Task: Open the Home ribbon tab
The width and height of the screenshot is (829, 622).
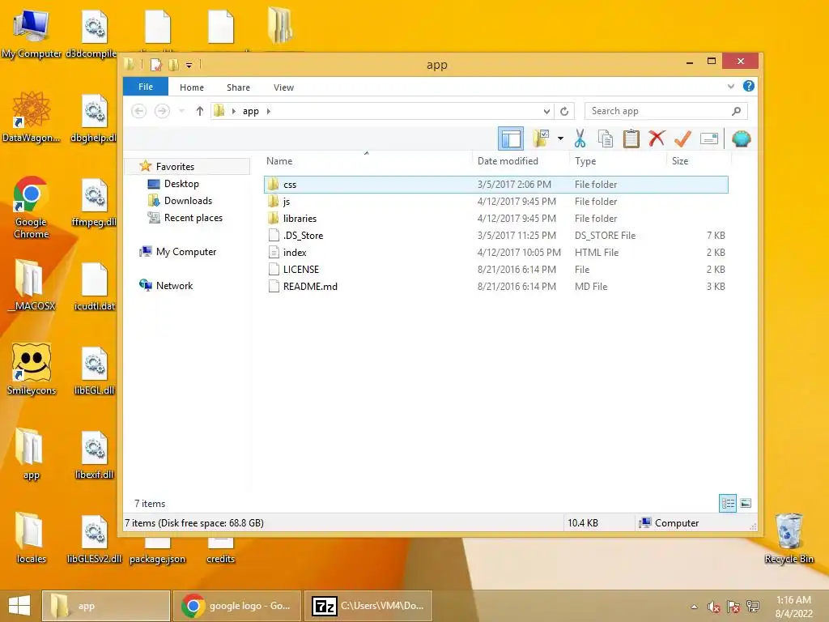Action: 191,87
